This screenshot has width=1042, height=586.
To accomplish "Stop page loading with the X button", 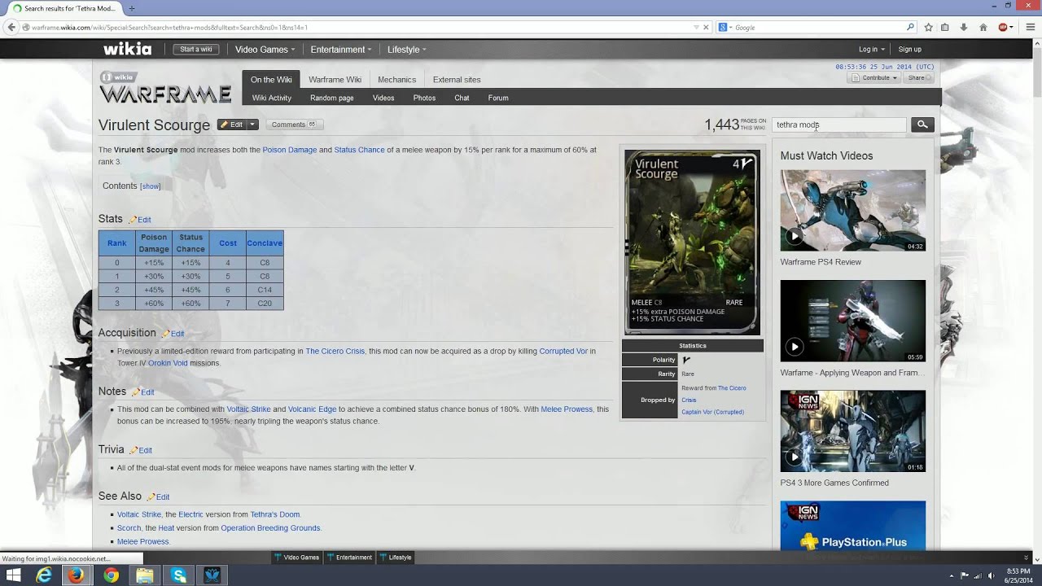I will point(706,27).
